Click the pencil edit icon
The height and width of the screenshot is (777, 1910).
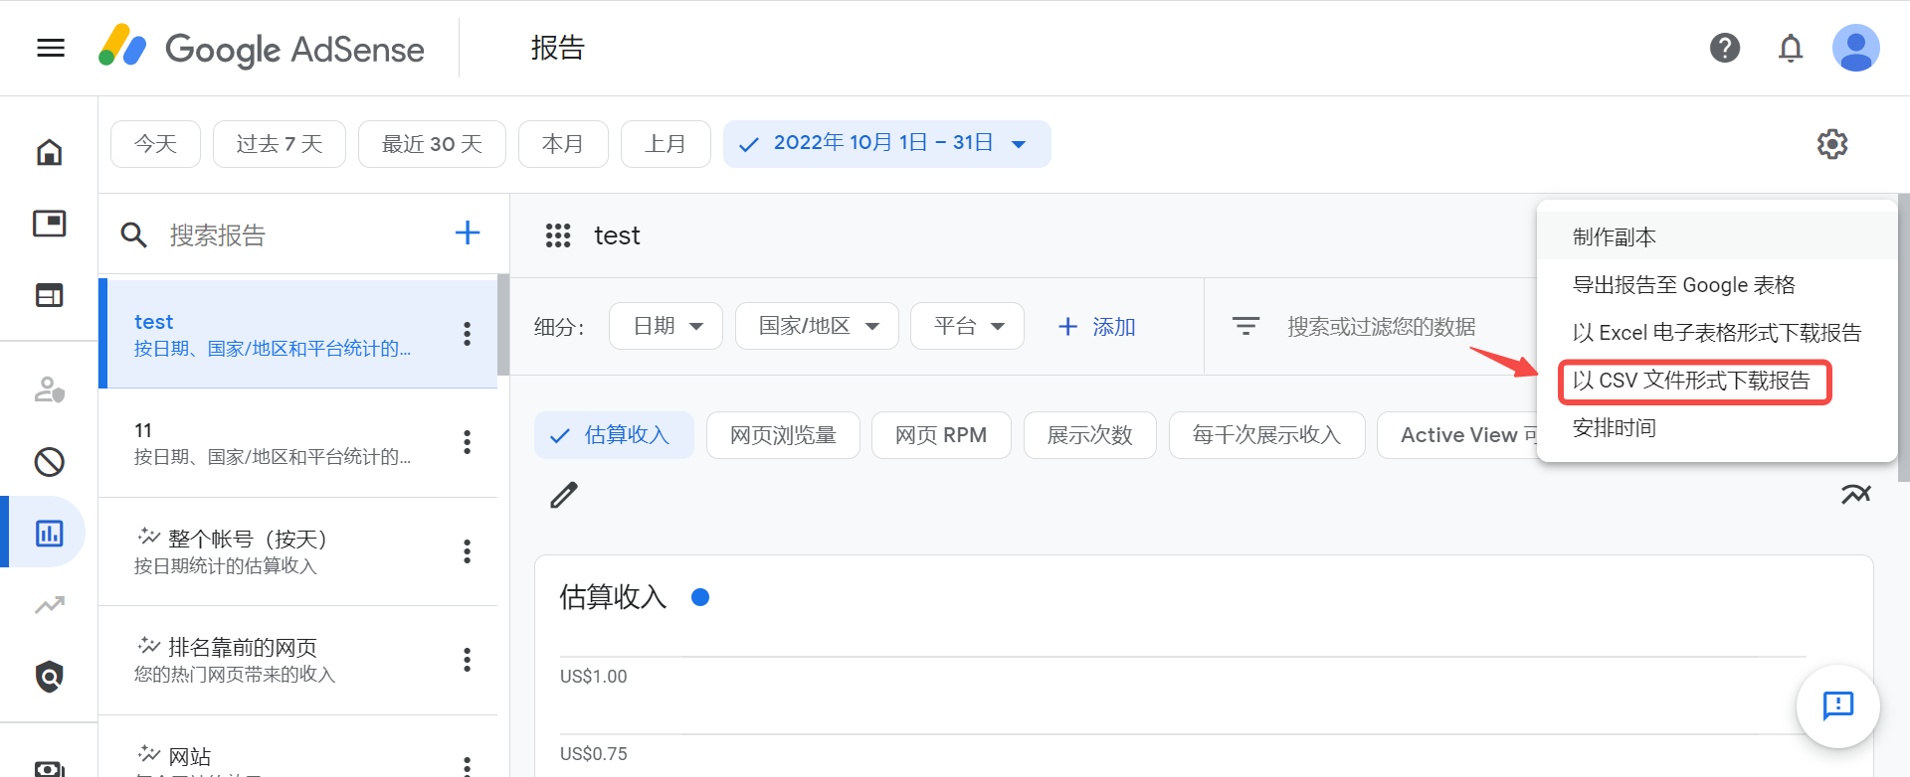(564, 495)
